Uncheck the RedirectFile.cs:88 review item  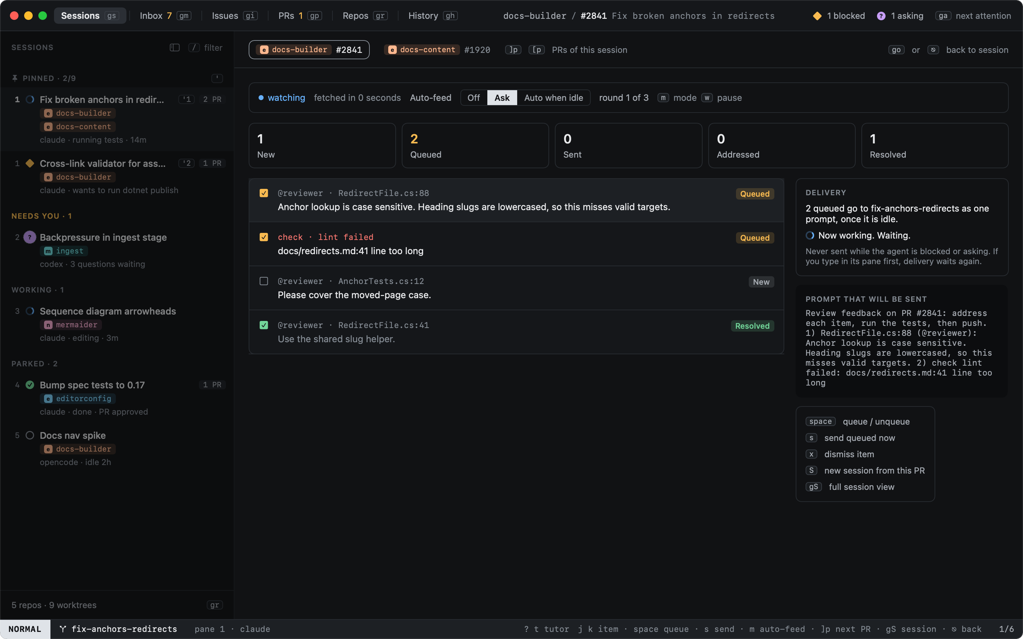click(x=264, y=193)
